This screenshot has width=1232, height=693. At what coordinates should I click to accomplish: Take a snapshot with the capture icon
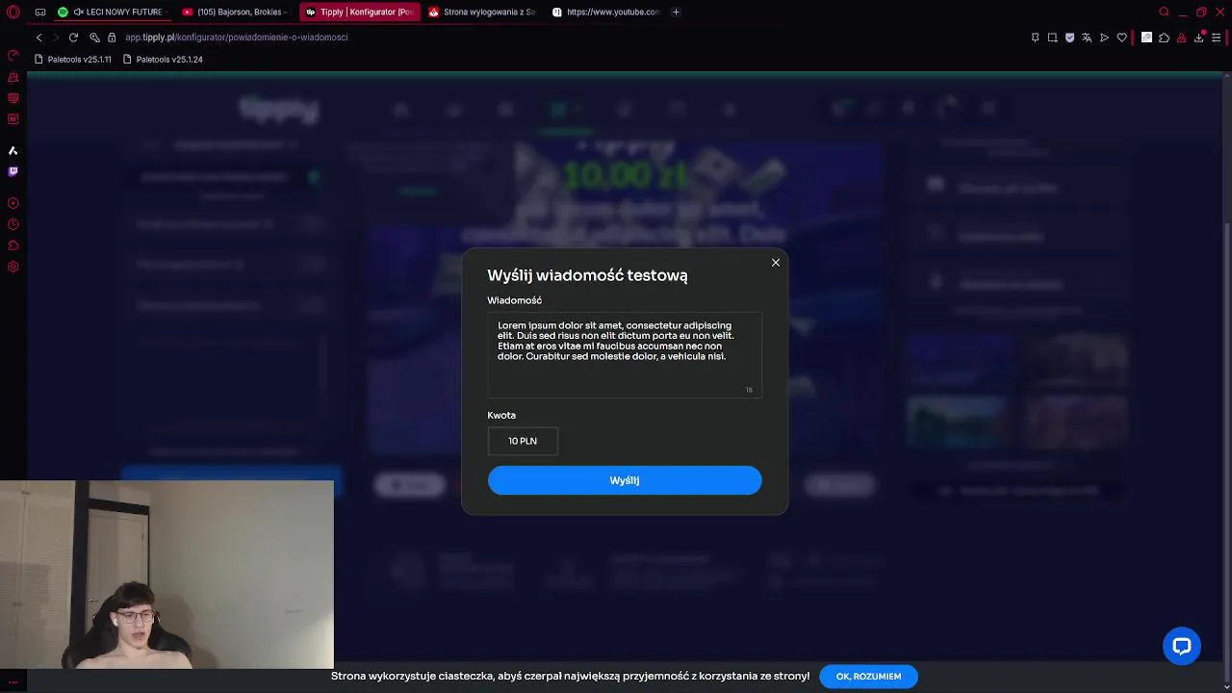coord(1052,38)
